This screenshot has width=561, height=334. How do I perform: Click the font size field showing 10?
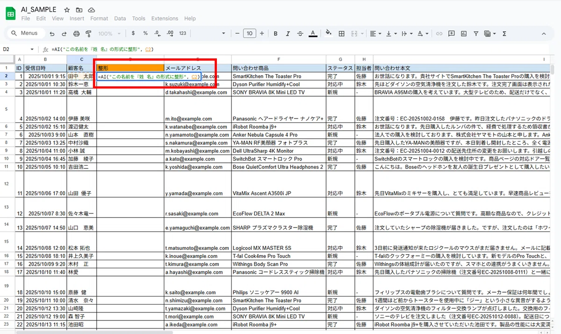coord(250,34)
